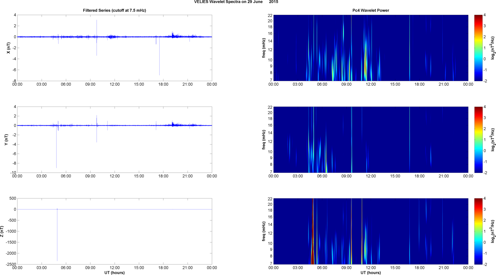This screenshot has height=275, width=496.
Task: Select the "Filtered Series (cutoff at 7.5 mHz)" title
Action: 114,10
